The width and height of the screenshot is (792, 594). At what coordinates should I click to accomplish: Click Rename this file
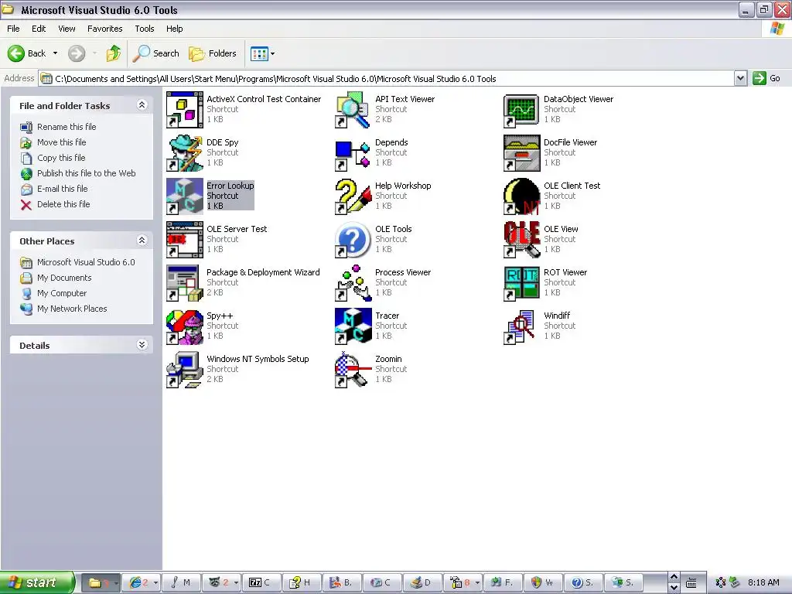coord(67,127)
